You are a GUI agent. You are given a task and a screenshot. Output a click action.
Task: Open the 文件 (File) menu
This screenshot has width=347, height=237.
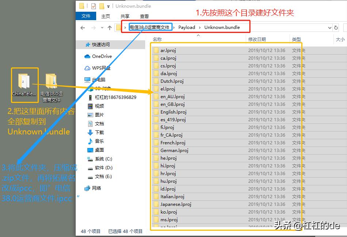(86, 16)
